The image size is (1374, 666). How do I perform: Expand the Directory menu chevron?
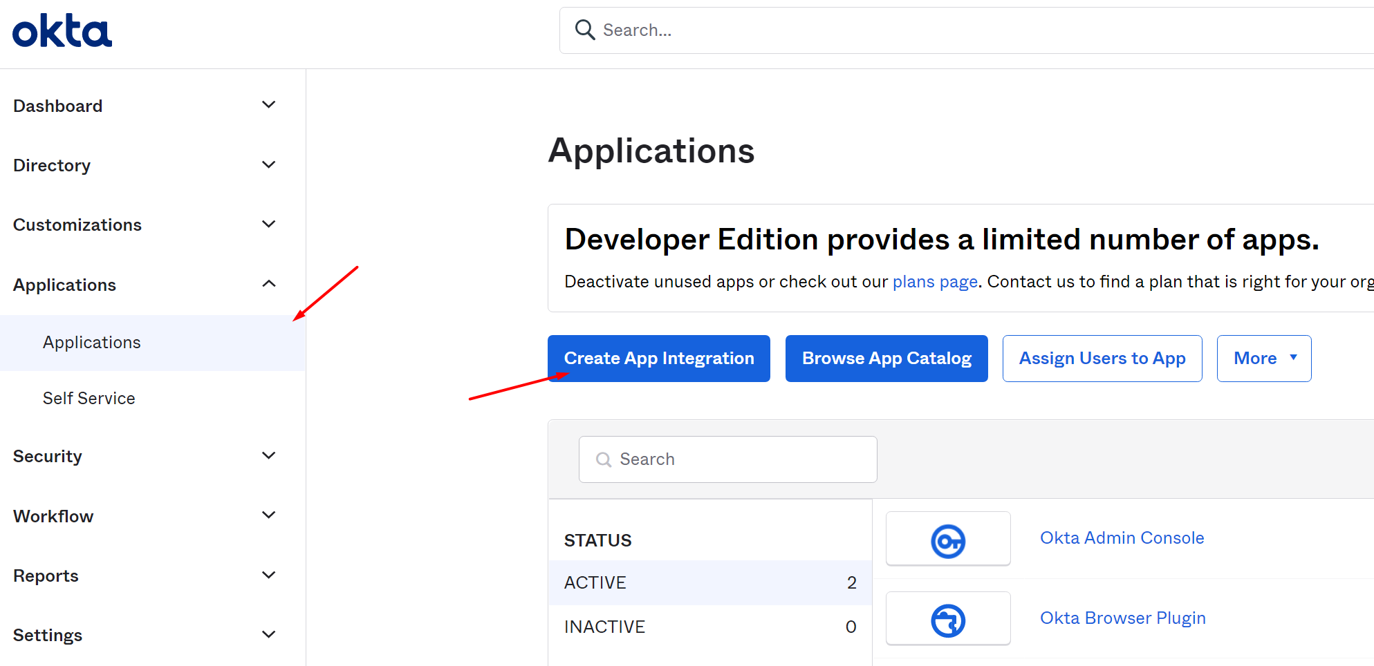coord(269,164)
